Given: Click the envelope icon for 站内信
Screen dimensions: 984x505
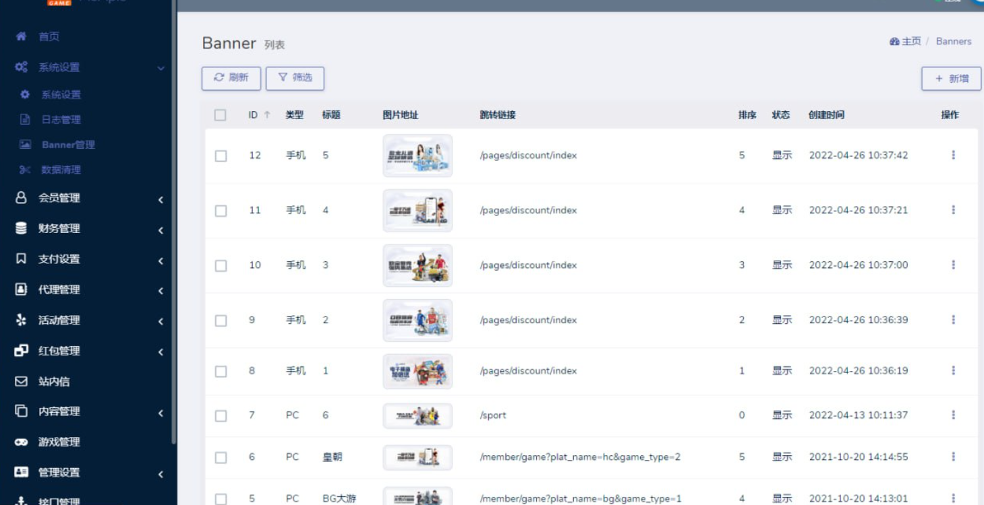Looking at the screenshot, I should [x=21, y=382].
